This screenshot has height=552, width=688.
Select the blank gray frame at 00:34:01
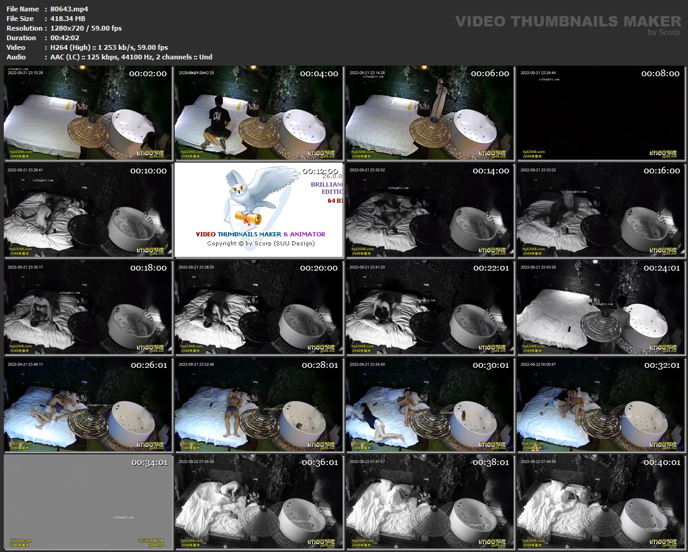pyautogui.click(x=88, y=502)
